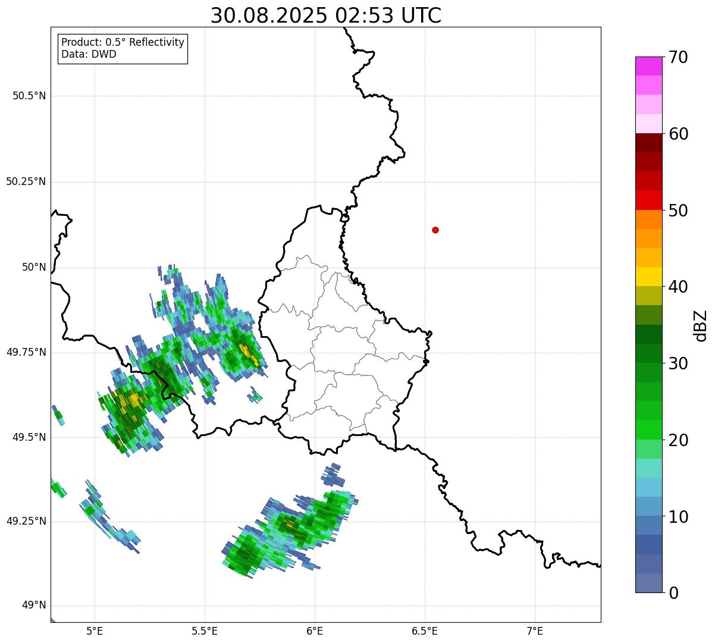Click the colorbar's 10 tick label
The image size is (715, 643).
point(678,517)
